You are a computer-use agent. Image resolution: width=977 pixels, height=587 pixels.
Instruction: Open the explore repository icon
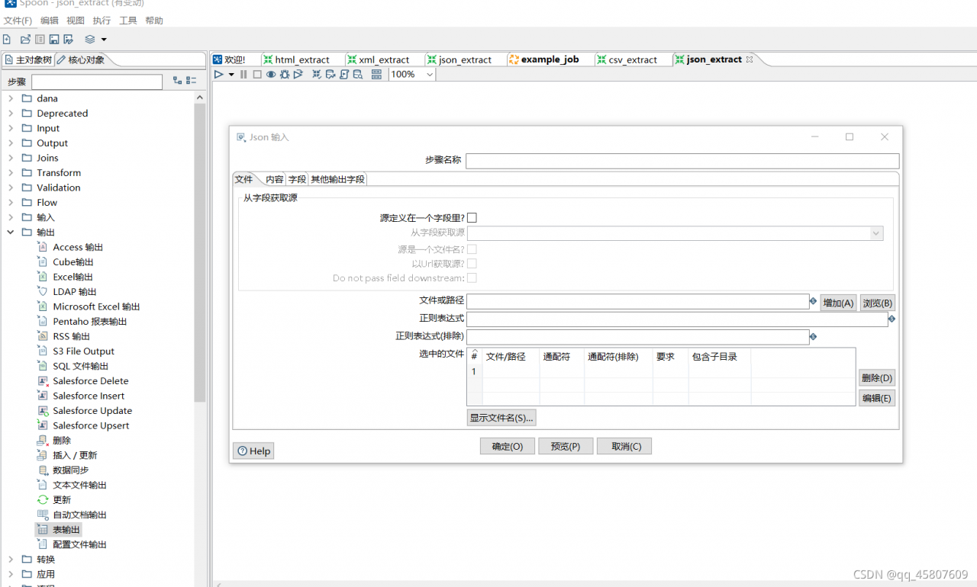point(40,39)
